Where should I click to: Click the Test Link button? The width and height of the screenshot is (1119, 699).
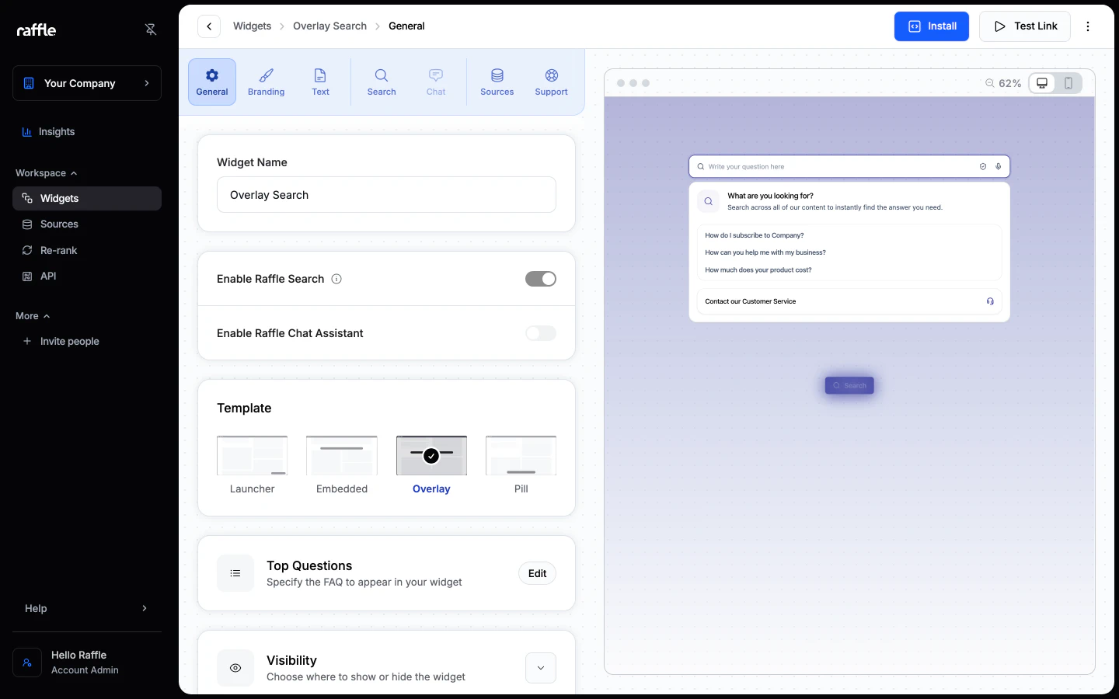point(1025,26)
